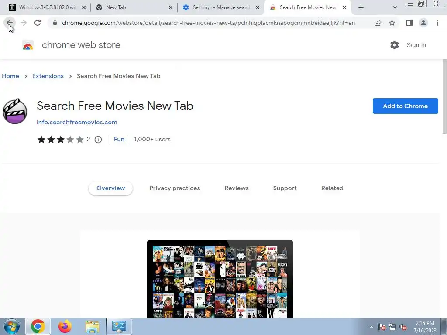The width and height of the screenshot is (447, 335).
Task: Bookmark this page with the star icon
Action: click(x=392, y=23)
